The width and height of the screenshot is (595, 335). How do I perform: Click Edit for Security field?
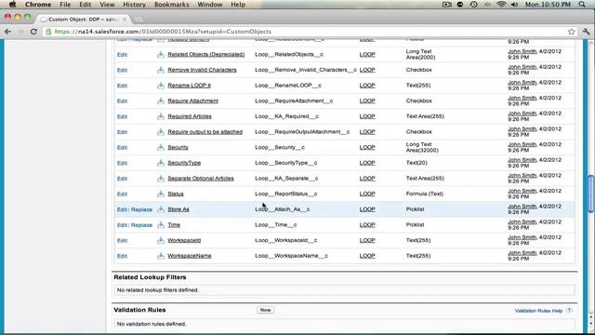click(x=122, y=148)
